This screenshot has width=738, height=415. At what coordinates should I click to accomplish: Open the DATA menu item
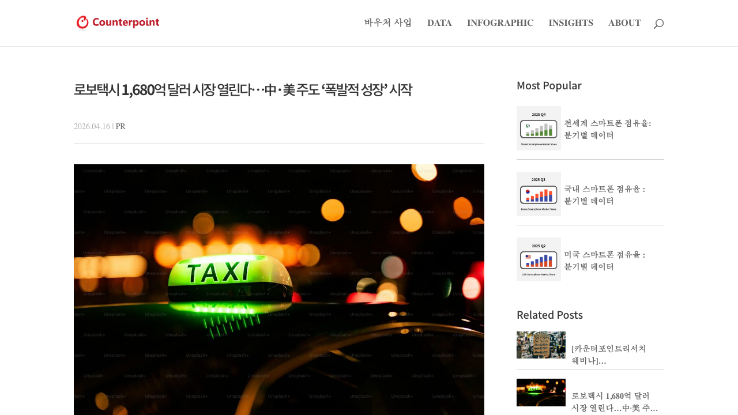[439, 23]
